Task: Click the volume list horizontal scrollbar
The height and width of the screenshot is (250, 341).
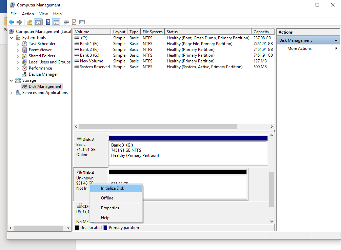Action: [x=158, y=127]
